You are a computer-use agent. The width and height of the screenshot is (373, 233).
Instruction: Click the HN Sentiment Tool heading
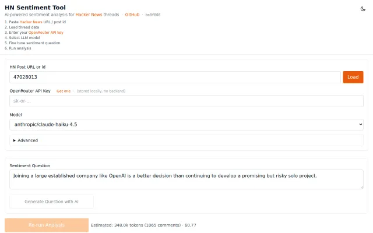(x=35, y=8)
